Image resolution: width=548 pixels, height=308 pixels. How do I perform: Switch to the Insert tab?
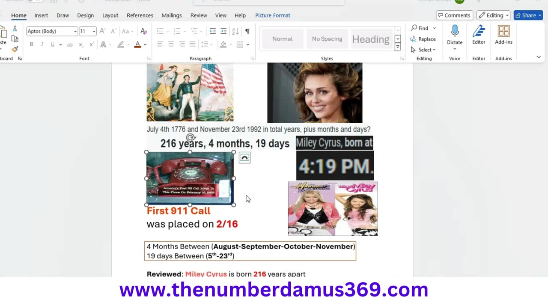tap(41, 15)
